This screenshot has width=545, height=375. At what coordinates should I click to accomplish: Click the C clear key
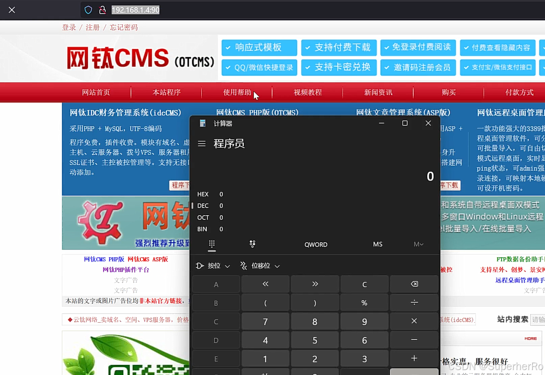[365, 284]
